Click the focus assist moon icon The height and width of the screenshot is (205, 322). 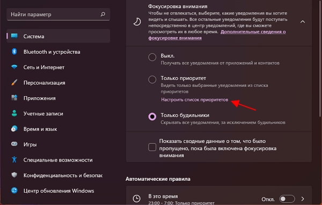pos(137,22)
